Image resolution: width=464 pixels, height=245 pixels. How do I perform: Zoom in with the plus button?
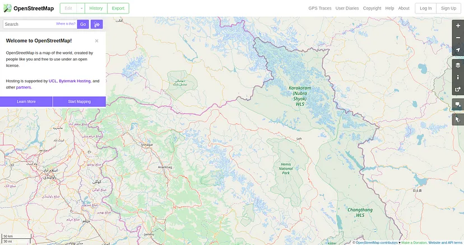tap(458, 26)
